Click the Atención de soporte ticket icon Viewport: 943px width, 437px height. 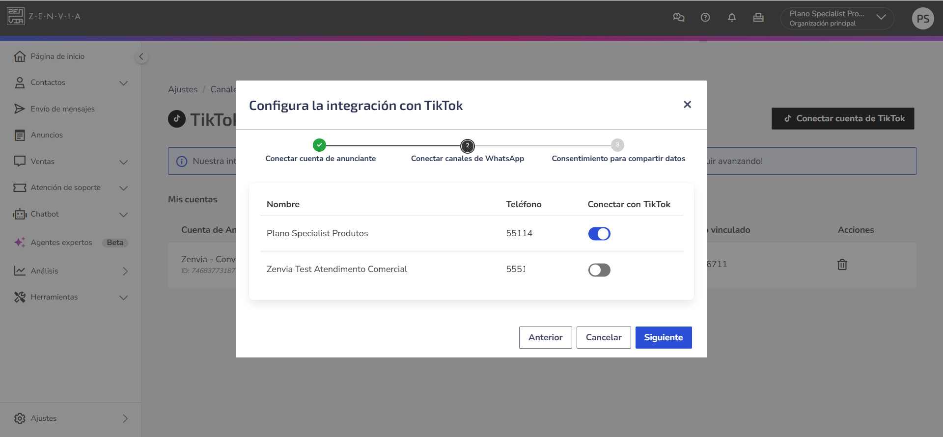[20, 188]
